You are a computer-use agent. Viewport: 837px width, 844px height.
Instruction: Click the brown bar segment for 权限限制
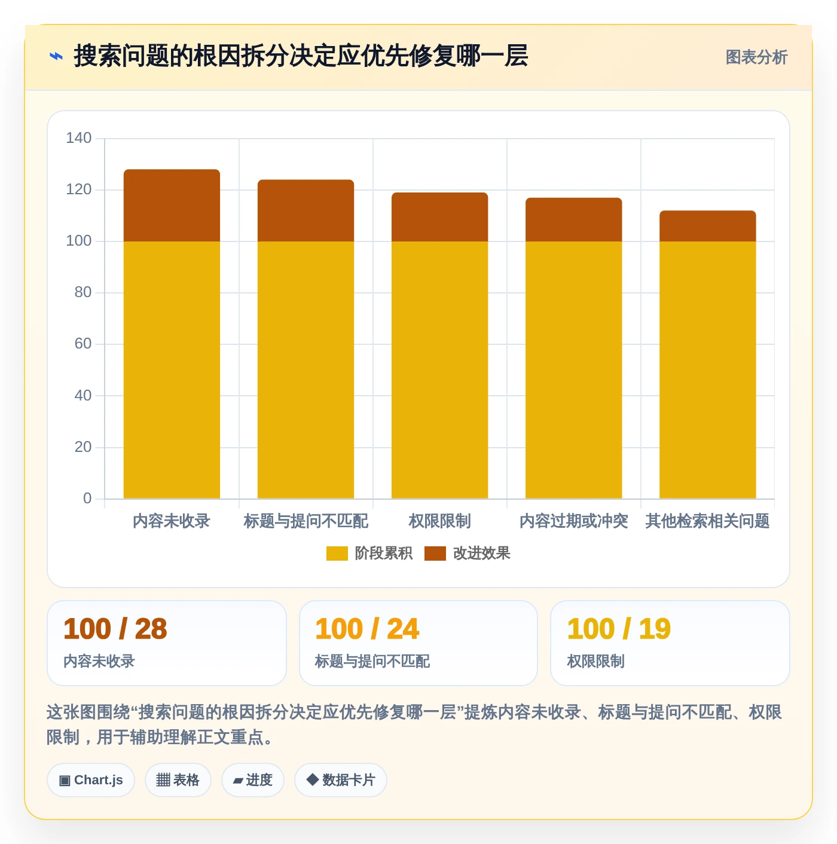tap(439, 217)
